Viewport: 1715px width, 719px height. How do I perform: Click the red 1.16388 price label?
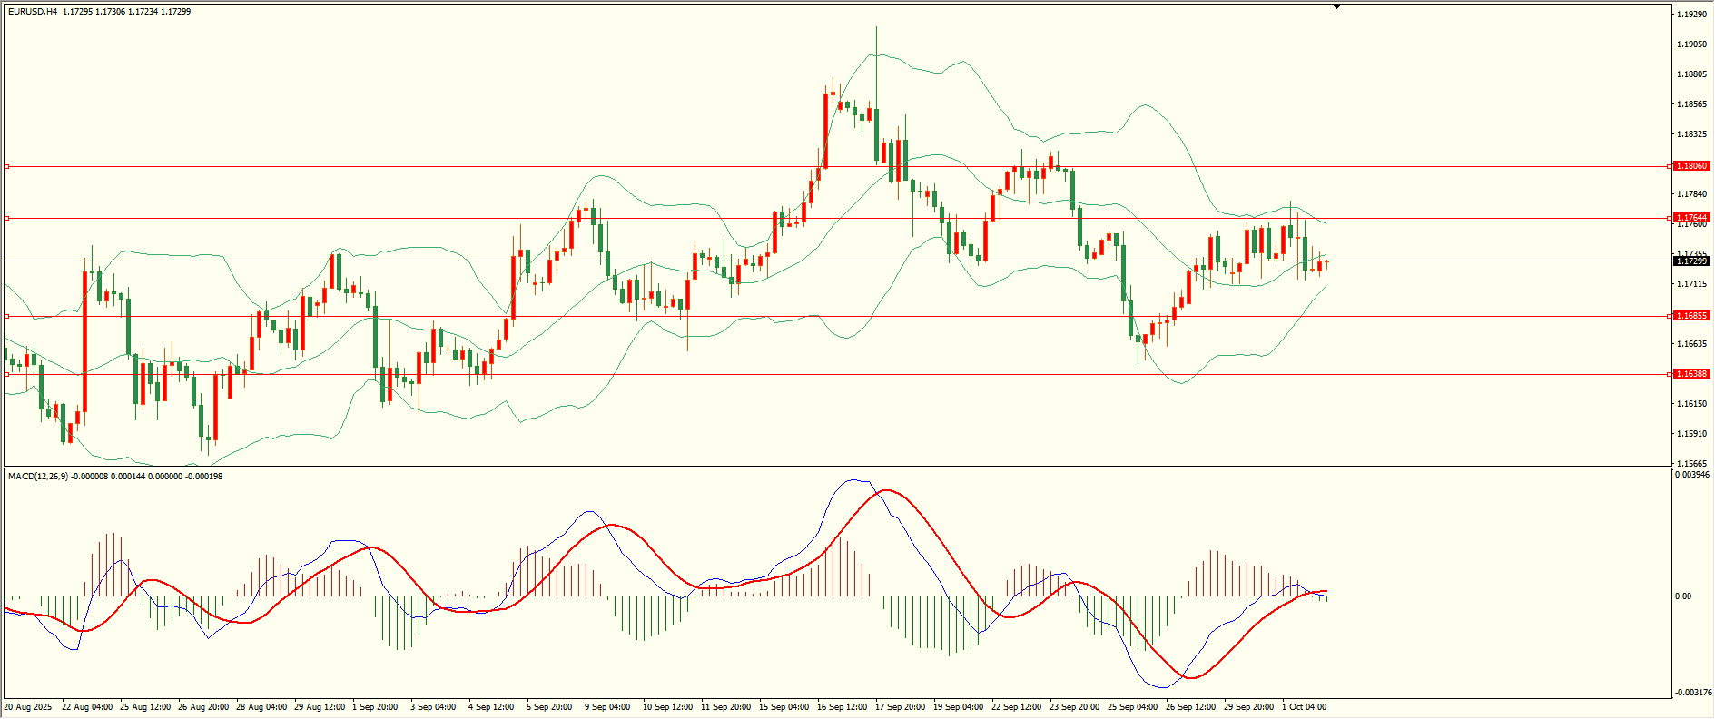(1691, 374)
